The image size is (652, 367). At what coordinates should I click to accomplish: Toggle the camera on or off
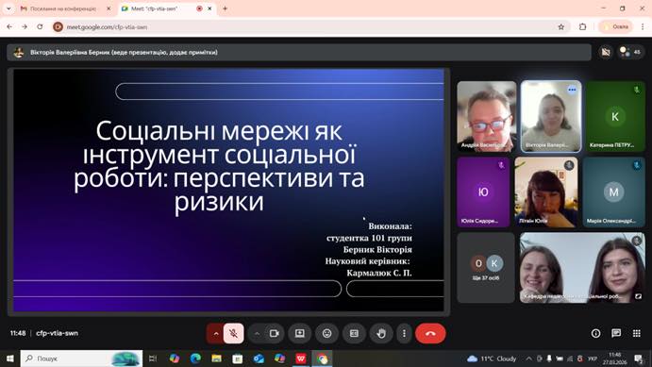(274, 333)
